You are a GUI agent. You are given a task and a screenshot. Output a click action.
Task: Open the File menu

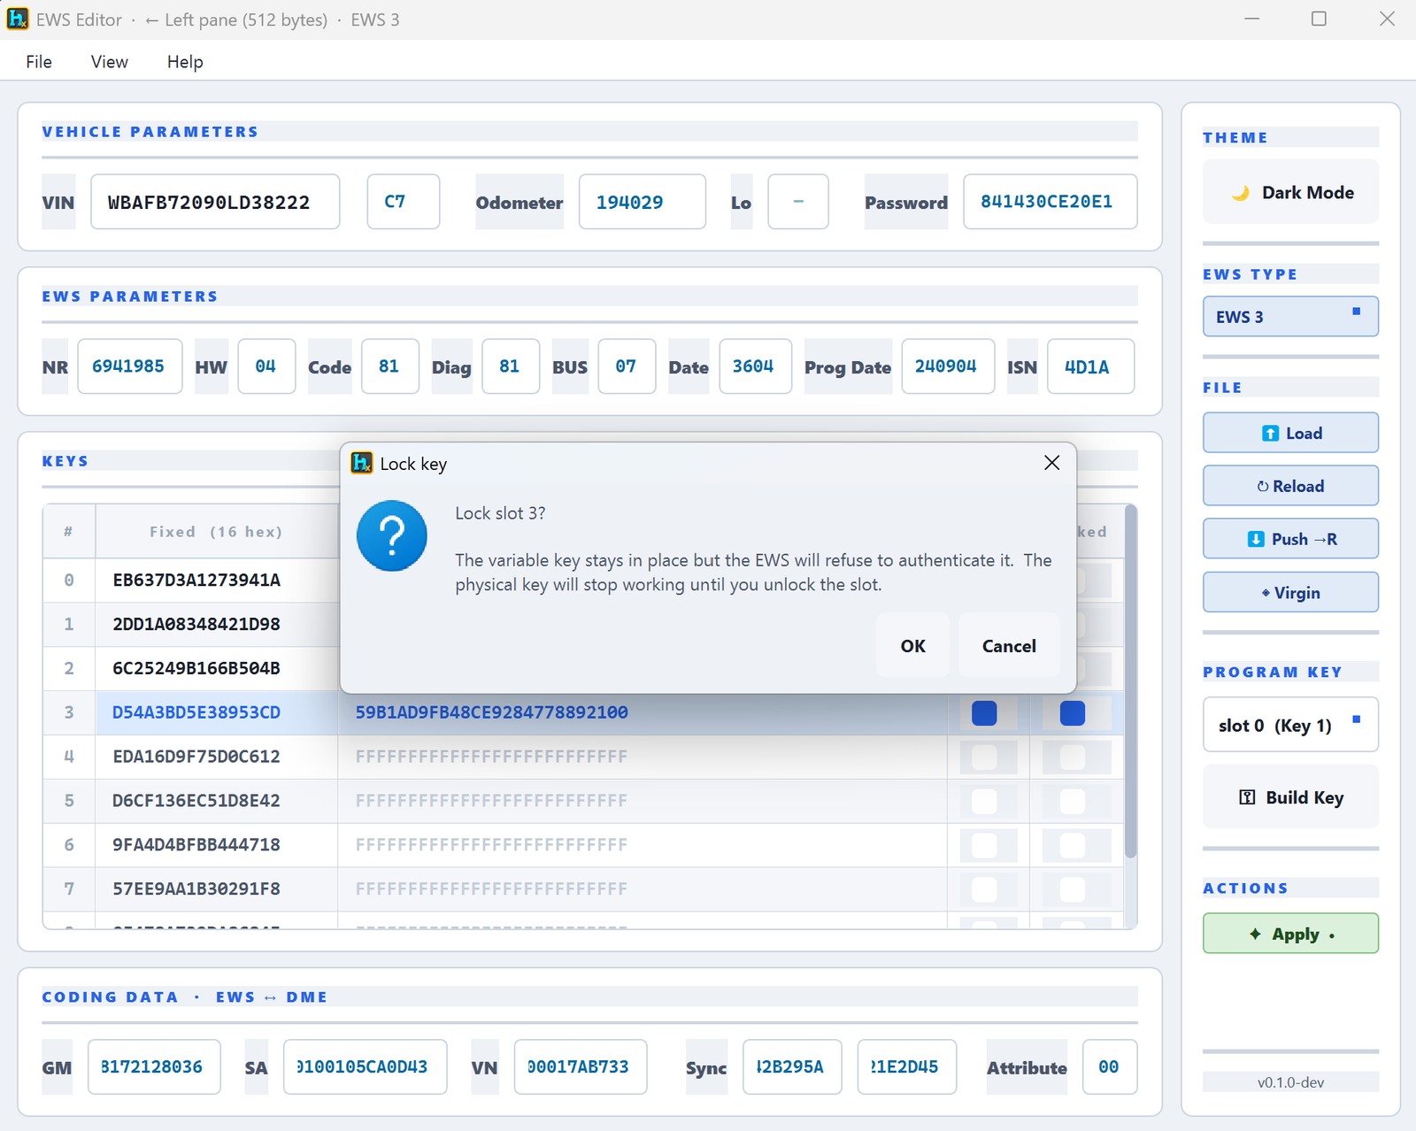[39, 62]
